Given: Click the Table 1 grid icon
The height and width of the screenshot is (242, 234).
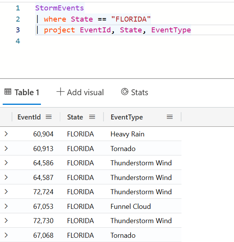Looking at the screenshot, I should point(8,92).
